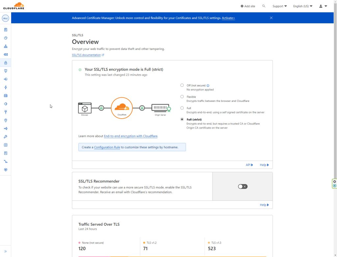Click the TLS v1.3 count 523
This screenshot has width=337, height=257.
[x=212, y=249]
